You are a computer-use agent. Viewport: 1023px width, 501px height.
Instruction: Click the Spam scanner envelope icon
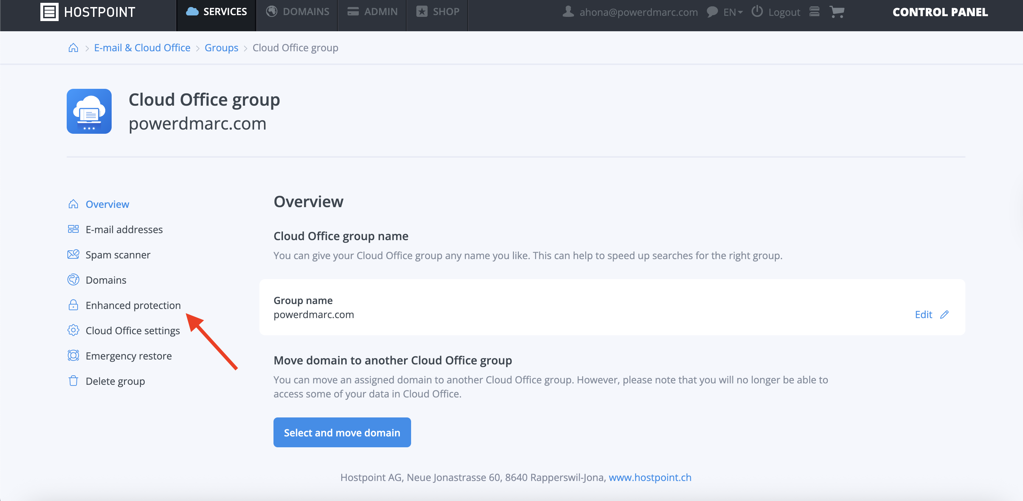(73, 255)
